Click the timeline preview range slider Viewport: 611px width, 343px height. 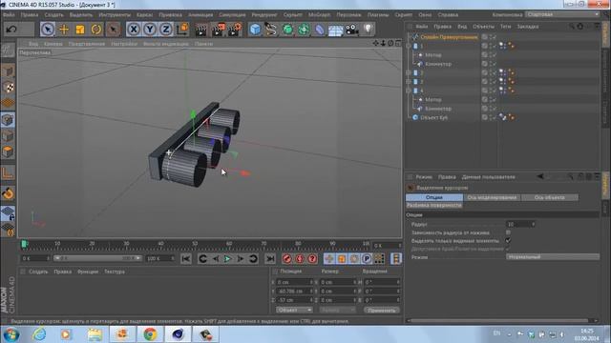97,258
